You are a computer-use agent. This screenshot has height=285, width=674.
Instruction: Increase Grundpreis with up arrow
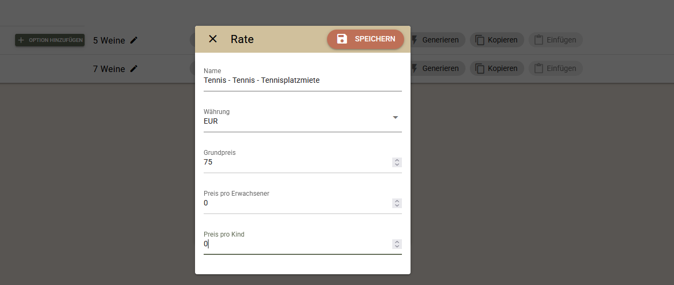click(x=397, y=160)
